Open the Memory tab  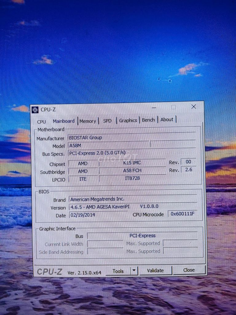pos(88,121)
